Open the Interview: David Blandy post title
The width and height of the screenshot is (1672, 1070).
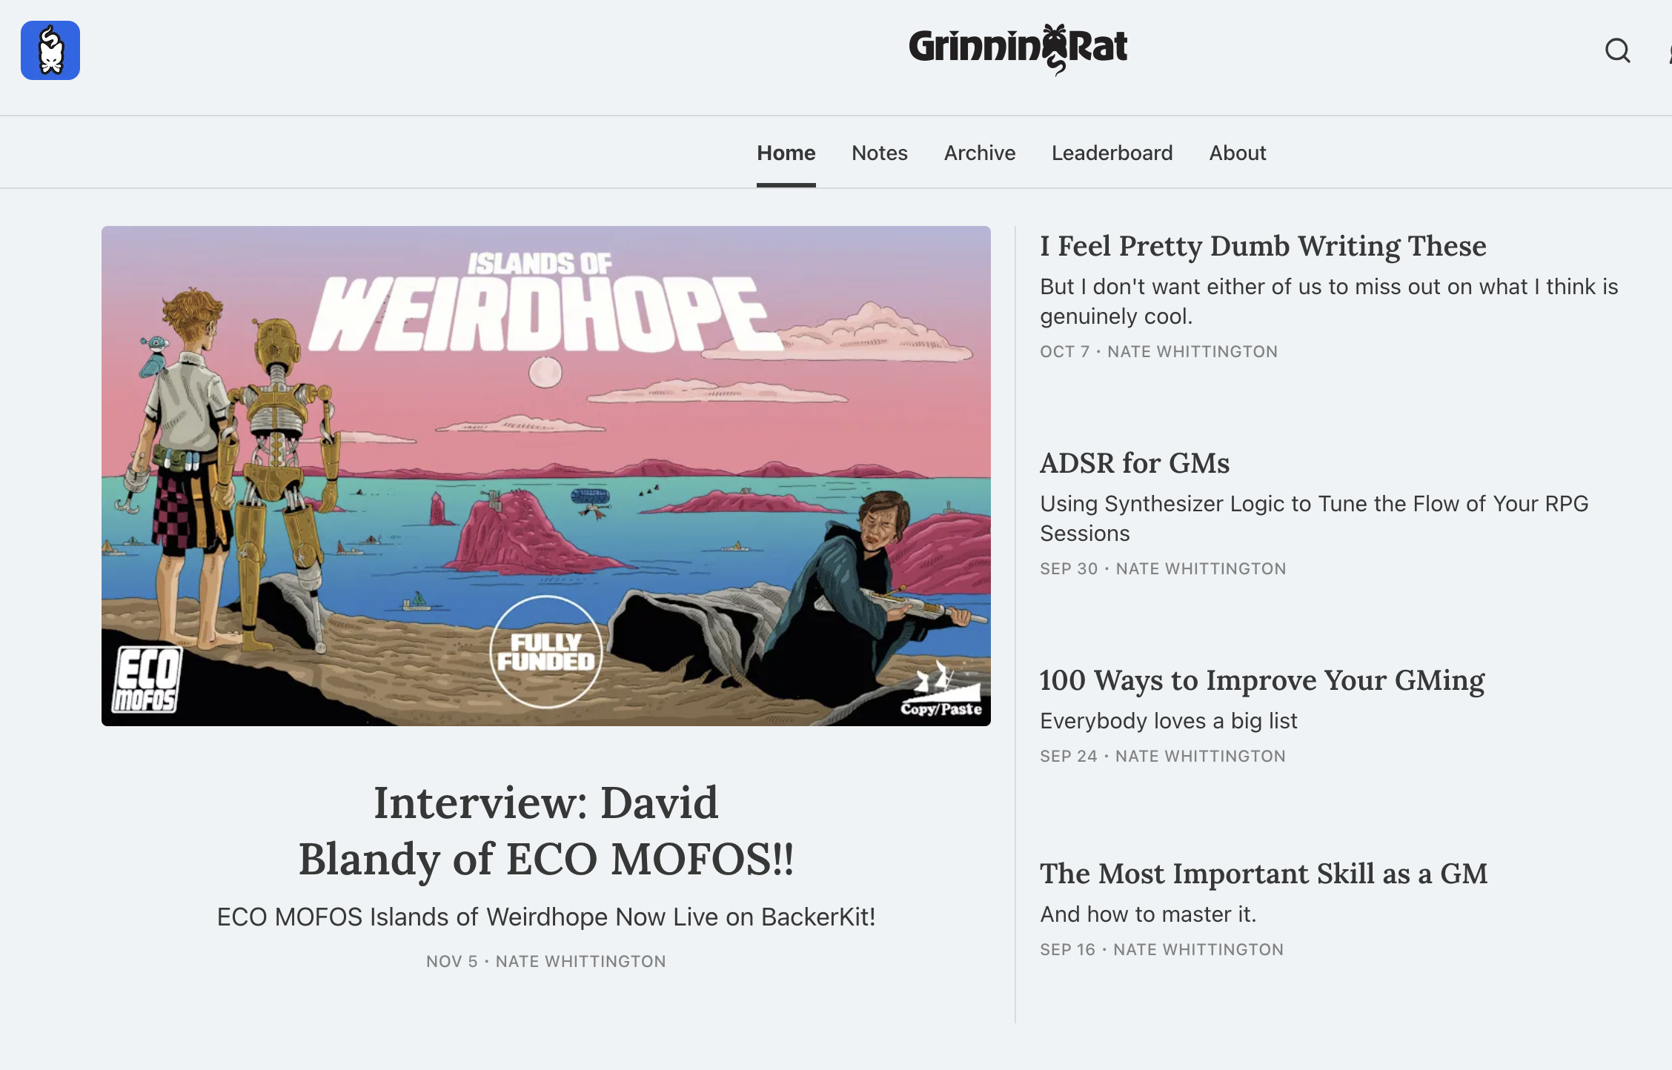(546, 830)
